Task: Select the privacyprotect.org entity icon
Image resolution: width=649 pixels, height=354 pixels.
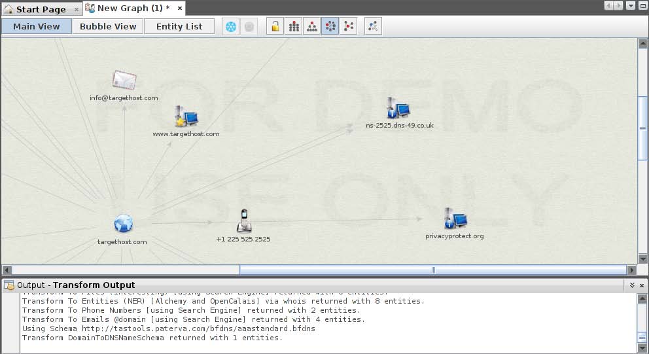Action: click(455, 219)
